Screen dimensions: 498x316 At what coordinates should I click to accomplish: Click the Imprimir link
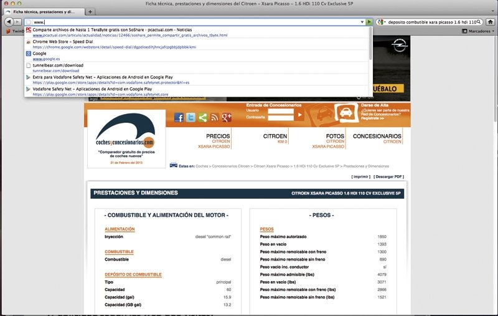point(361,177)
